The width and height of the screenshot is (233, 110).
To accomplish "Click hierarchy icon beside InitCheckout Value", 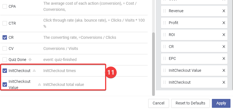I will pyautogui.click(x=39, y=85).
